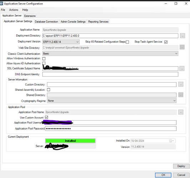190x178 pixels.
Task: Click into the DNS Endpoint Identity field
Action: pyautogui.click(x=110, y=74)
